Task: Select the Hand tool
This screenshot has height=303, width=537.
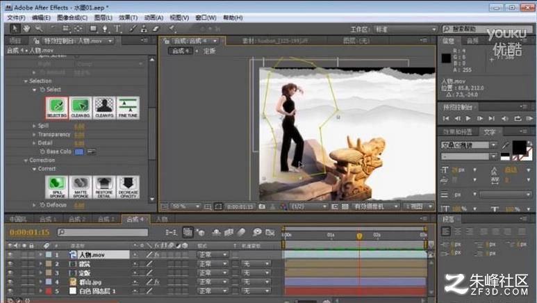Action: 26,28
